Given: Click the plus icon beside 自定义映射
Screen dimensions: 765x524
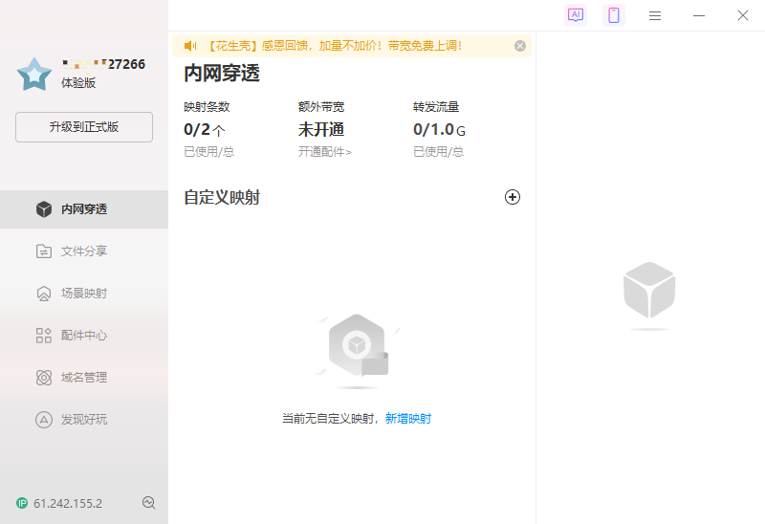Looking at the screenshot, I should (513, 197).
